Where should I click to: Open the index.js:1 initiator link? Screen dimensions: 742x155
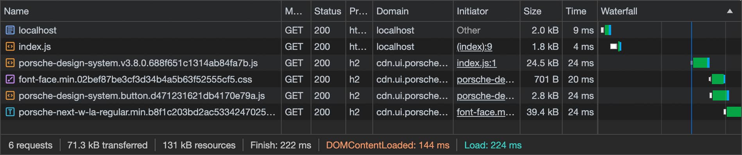pos(476,63)
